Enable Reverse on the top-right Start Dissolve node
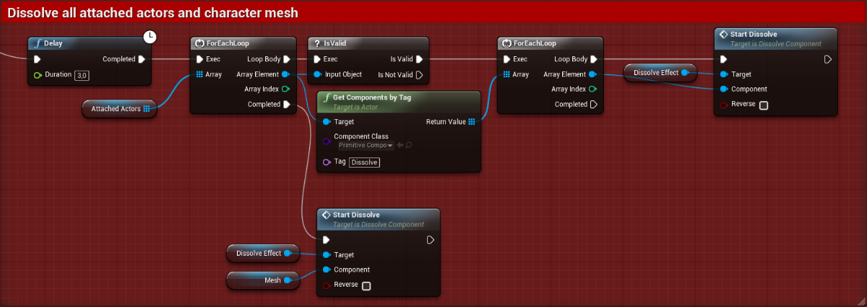867x307 pixels. coord(764,105)
